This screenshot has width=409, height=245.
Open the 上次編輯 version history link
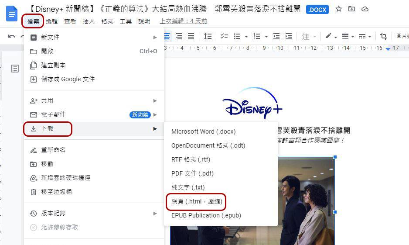(183, 21)
